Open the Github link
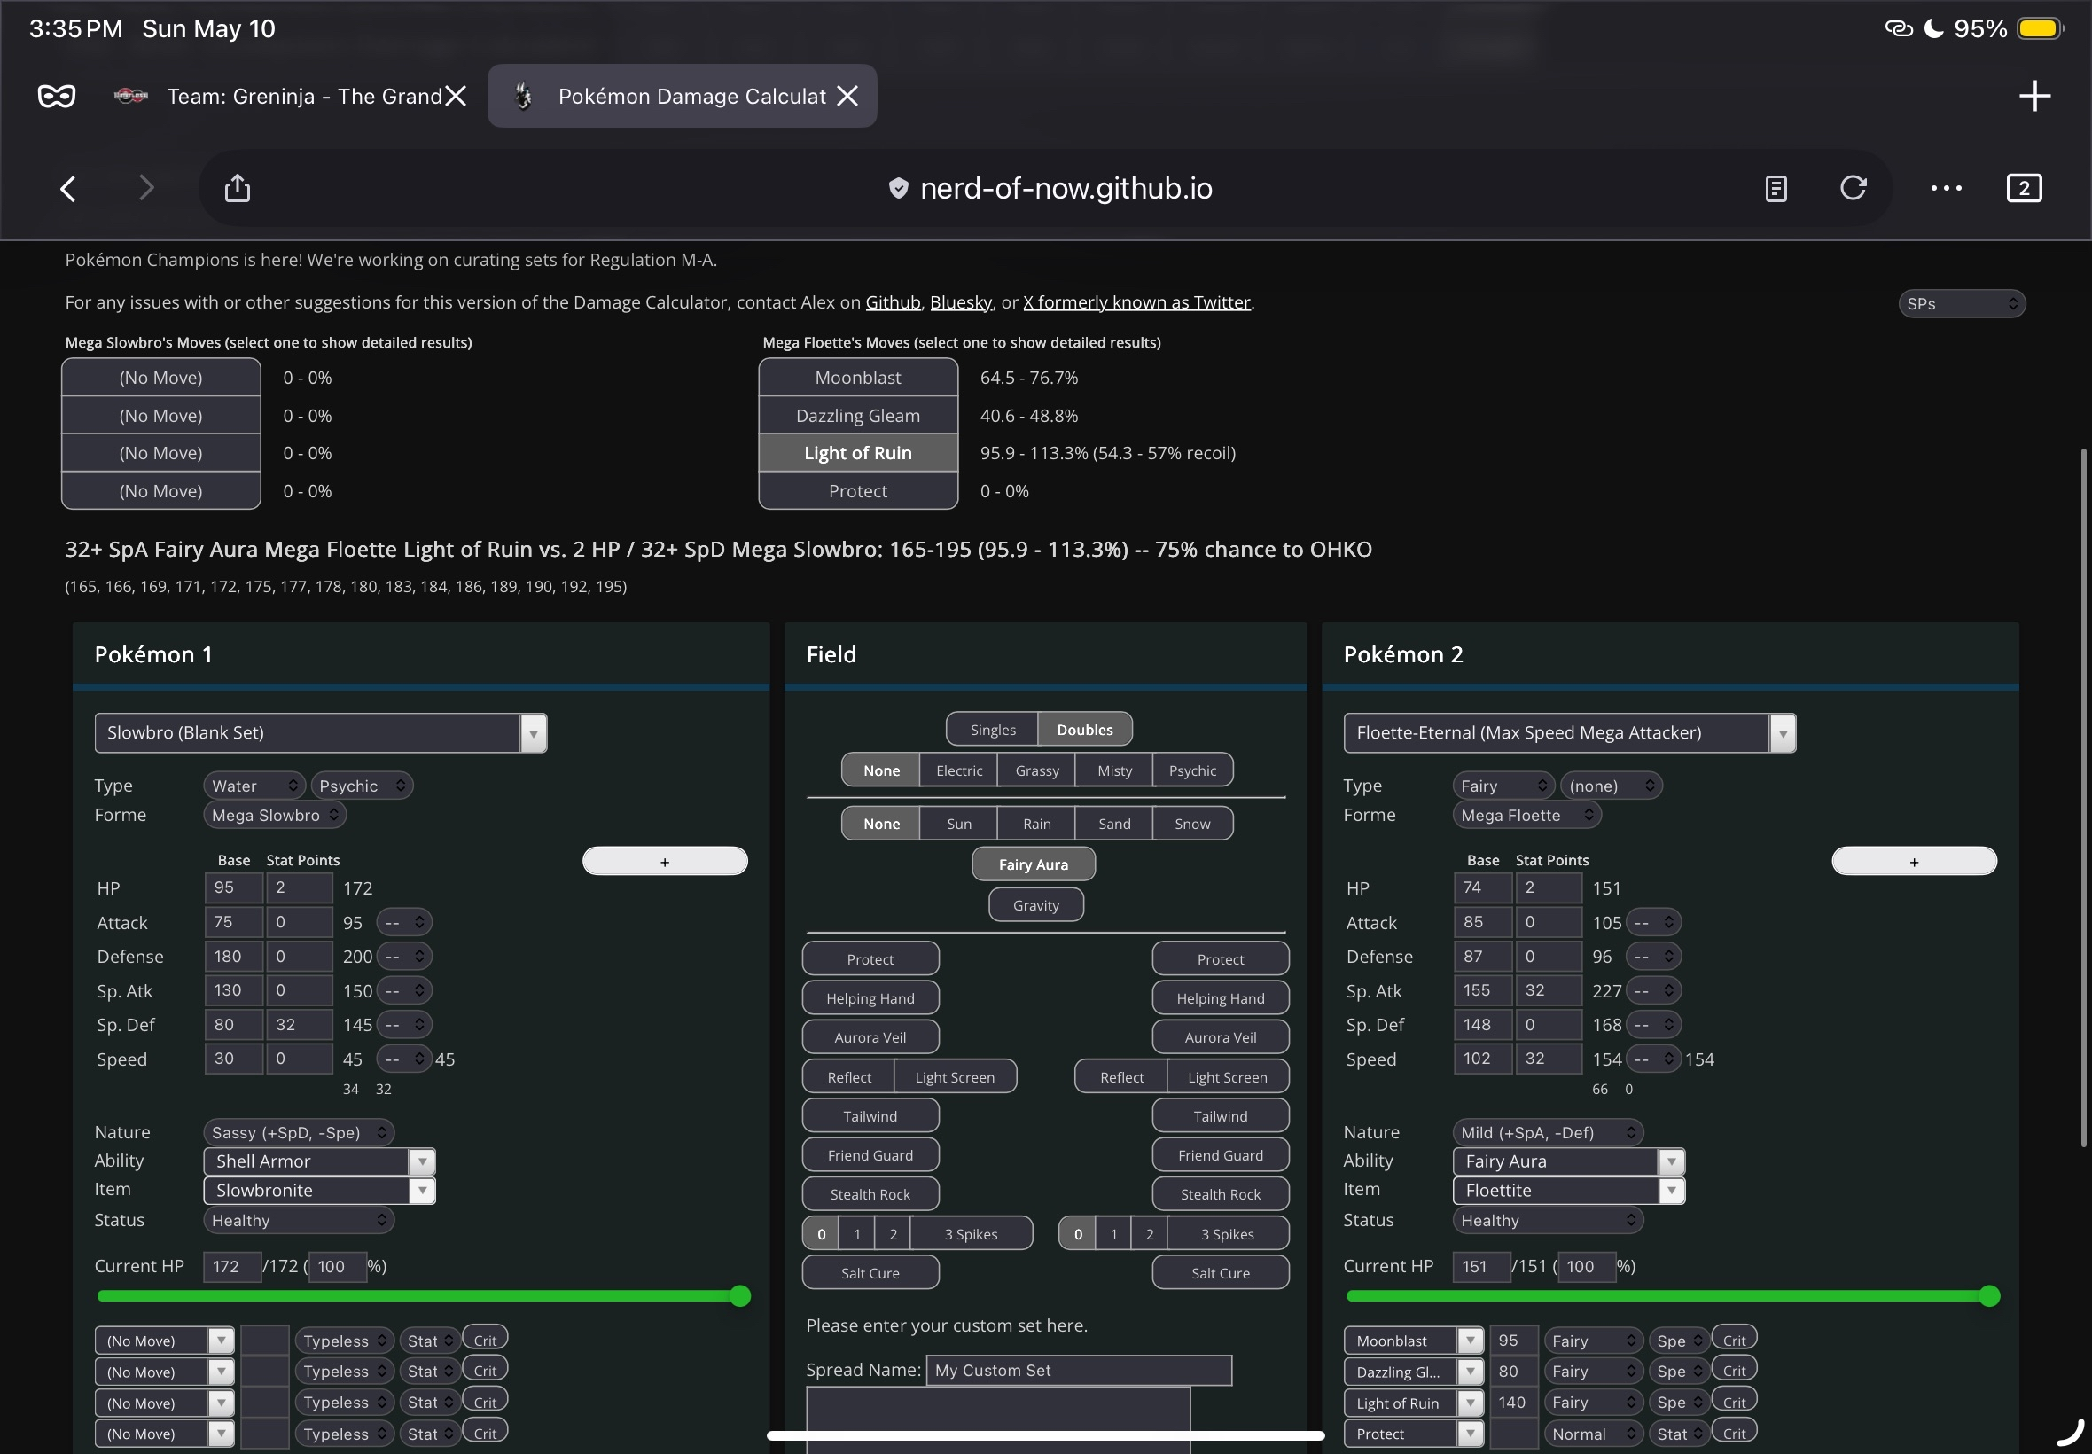This screenshot has height=1454, width=2092. [893, 302]
